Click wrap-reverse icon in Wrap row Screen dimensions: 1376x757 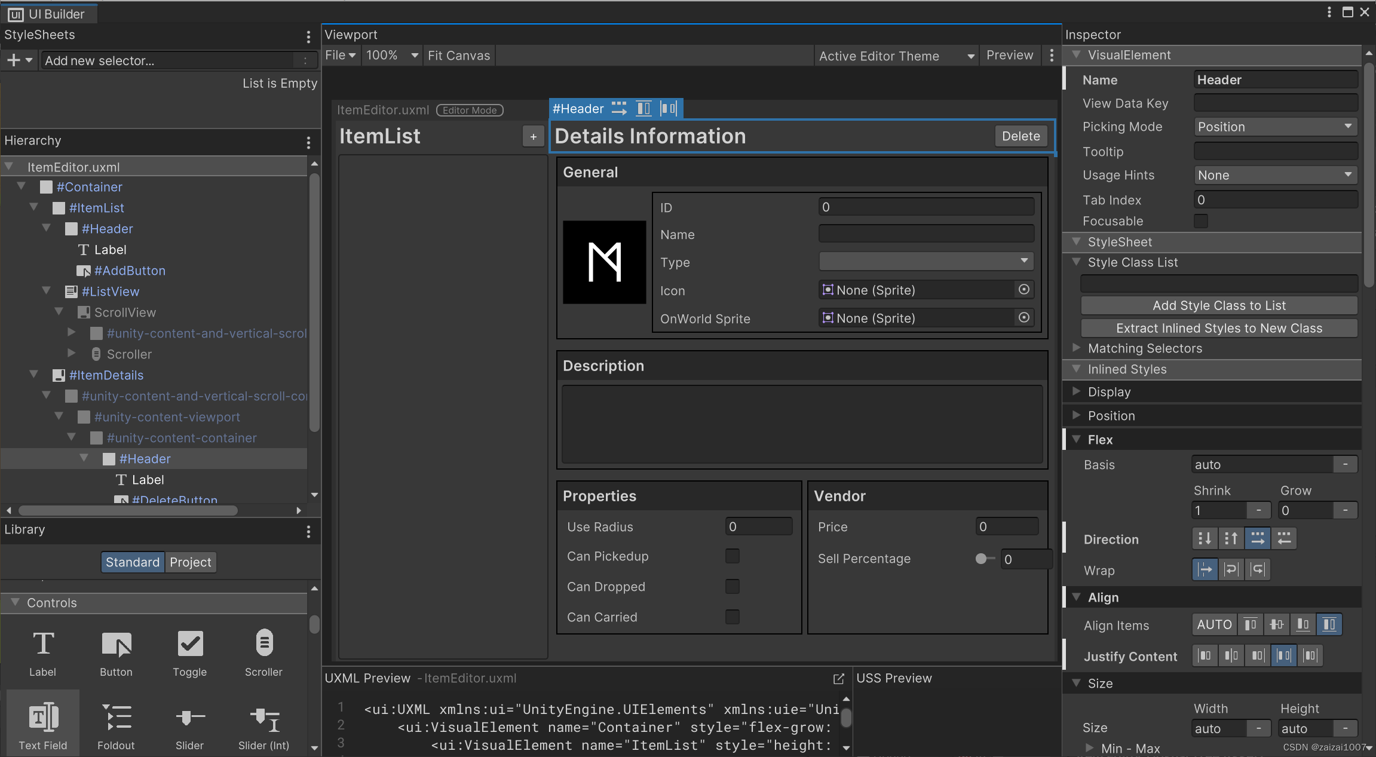coord(1258,570)
